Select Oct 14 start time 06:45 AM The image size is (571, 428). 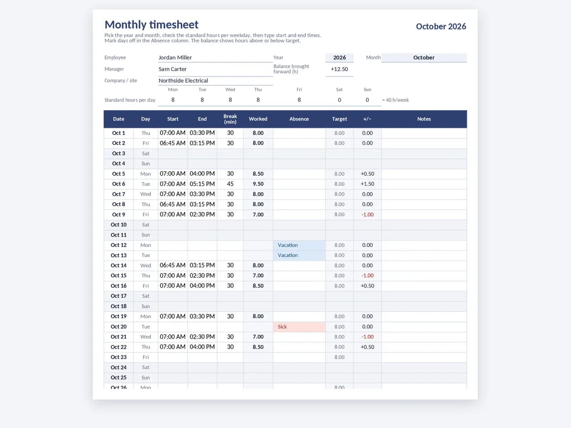[173, 265]
